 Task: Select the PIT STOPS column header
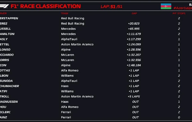(x=179, y=13)
